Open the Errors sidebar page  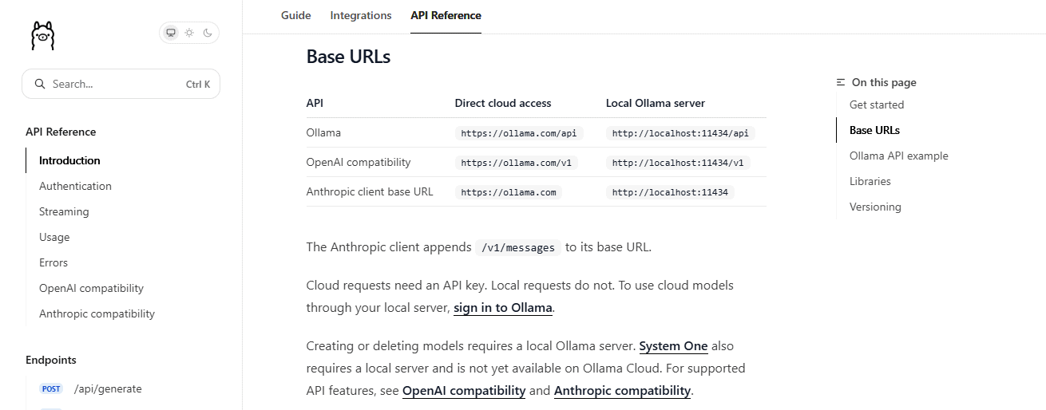(53, 262)
